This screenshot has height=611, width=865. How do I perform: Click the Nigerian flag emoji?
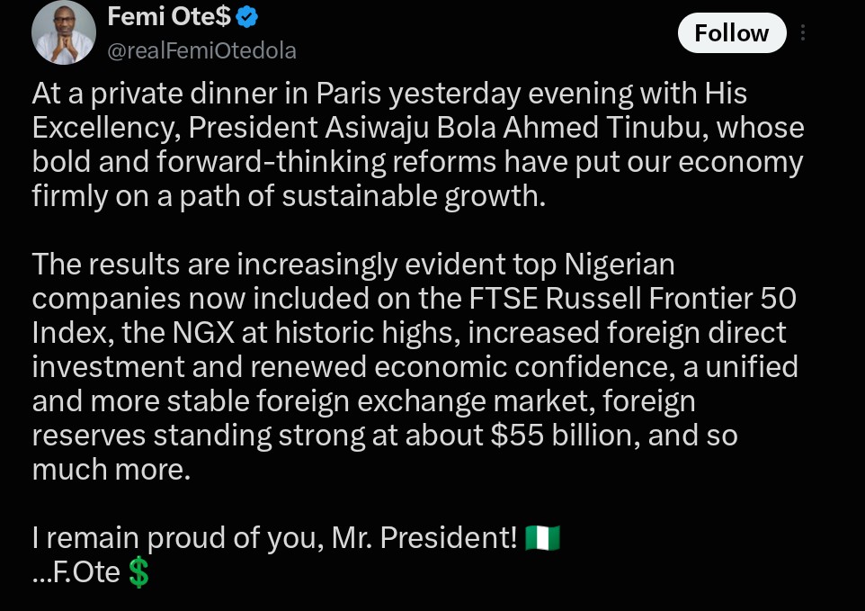click(x=542, y=537)
